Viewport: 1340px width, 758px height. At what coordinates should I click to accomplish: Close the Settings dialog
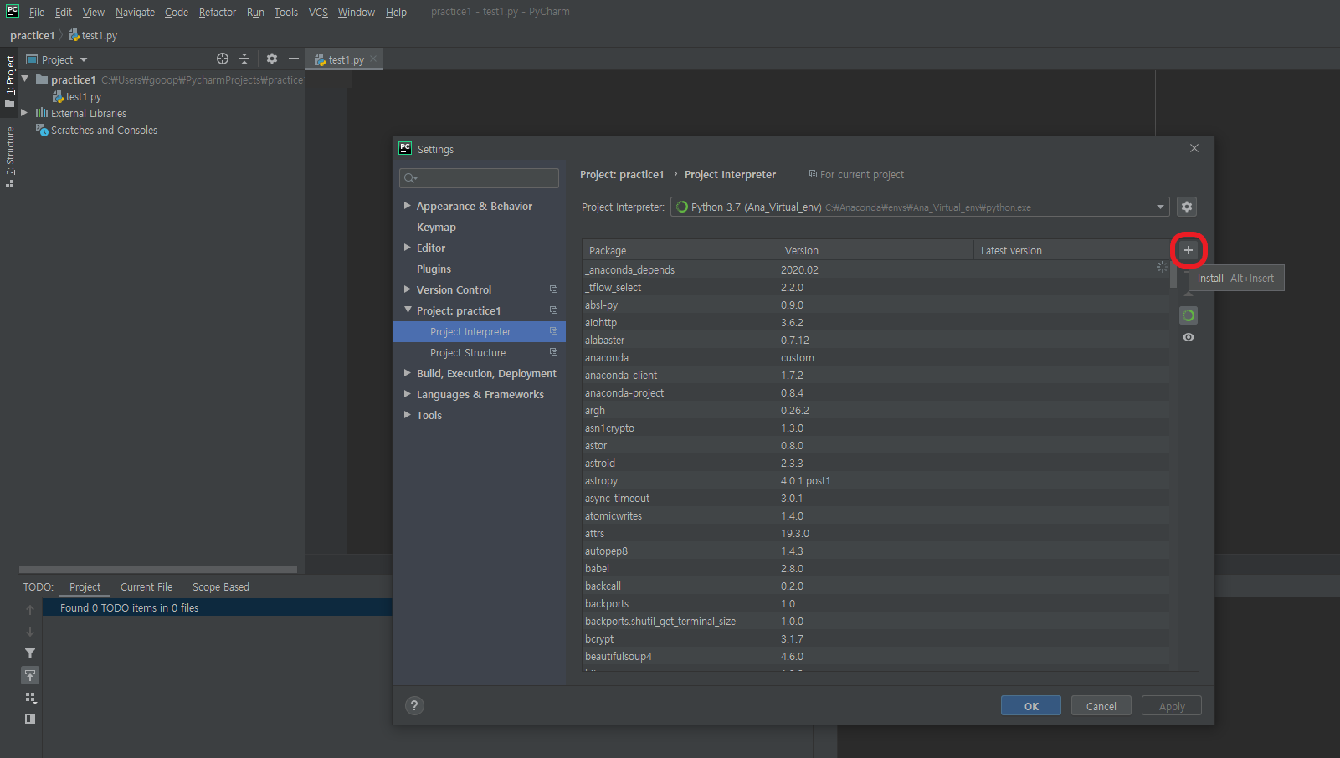1194,148
